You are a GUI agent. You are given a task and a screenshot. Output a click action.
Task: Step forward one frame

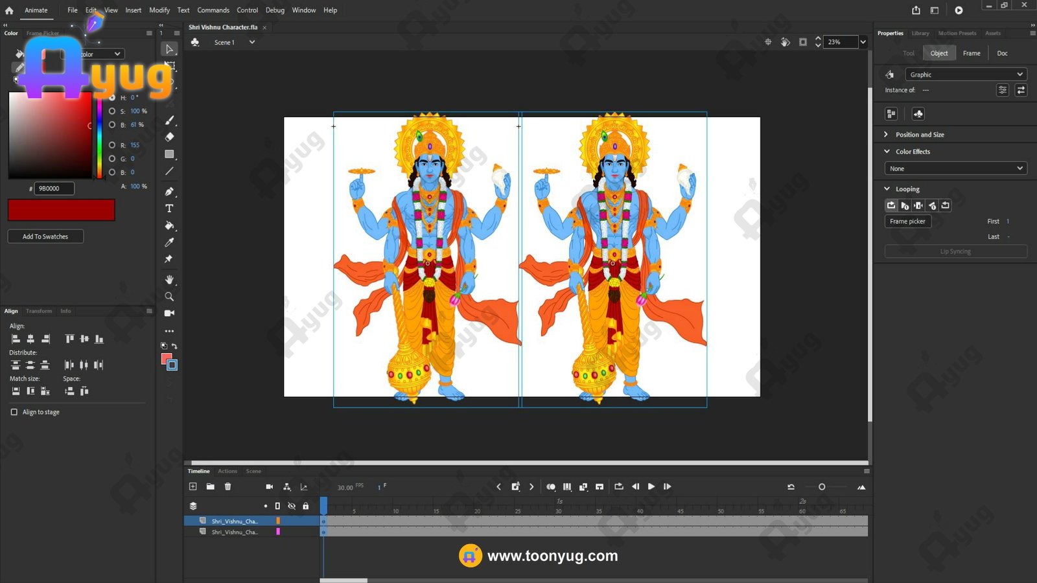coord(667,486)
